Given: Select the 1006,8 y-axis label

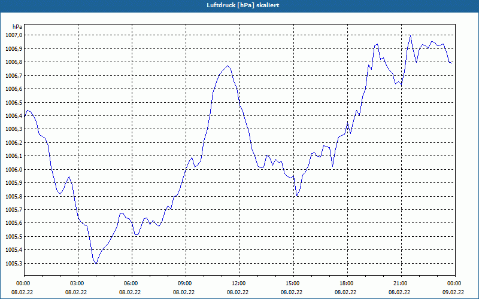Looking at the screenshot, I should pos(14,62).
